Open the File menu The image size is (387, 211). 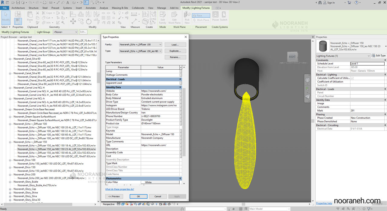click(x=5, y=8)
